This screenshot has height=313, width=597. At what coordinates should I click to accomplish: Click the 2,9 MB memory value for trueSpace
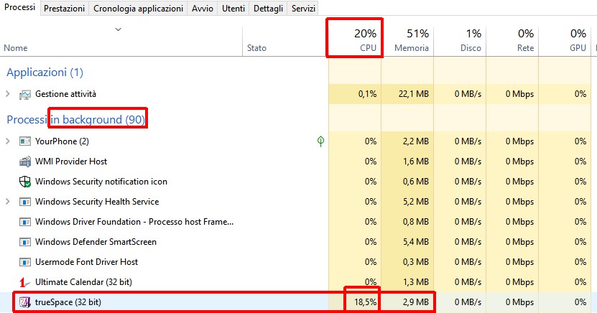[416, 302]
